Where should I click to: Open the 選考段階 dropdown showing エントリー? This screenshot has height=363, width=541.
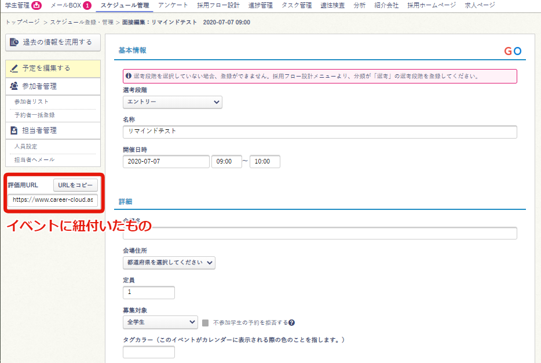click(173, 102)
